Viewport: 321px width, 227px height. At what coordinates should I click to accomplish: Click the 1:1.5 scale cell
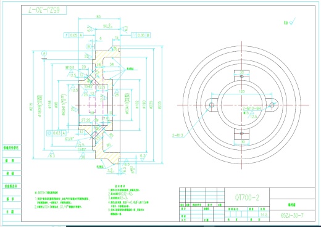[x=264, y=215]
